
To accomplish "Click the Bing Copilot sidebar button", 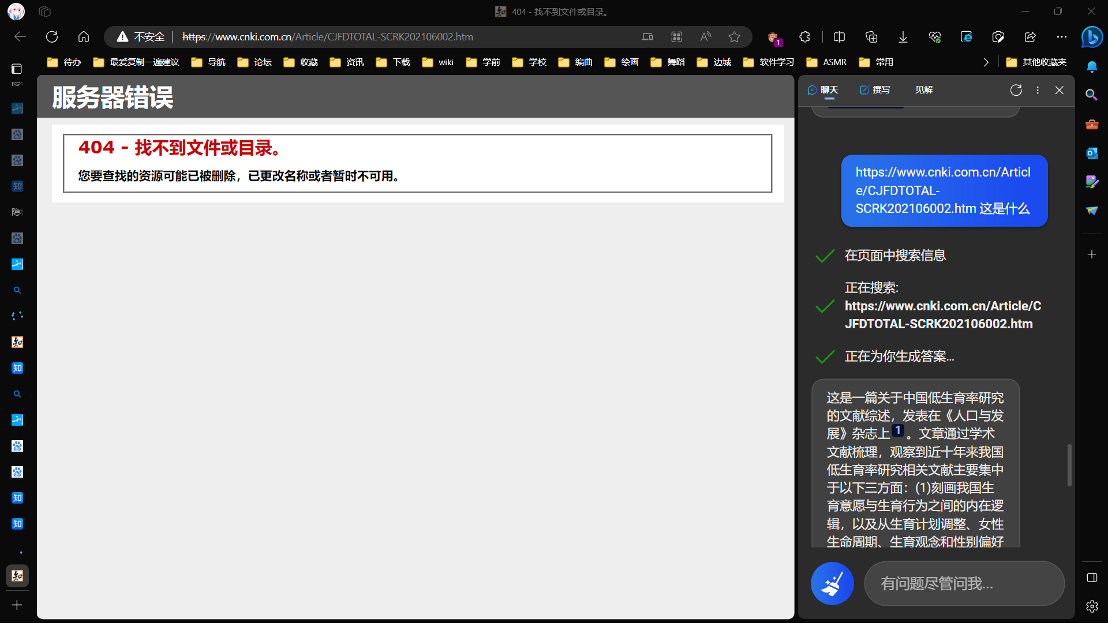I will coord(1092,37).
